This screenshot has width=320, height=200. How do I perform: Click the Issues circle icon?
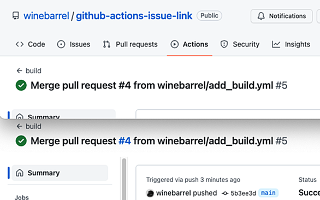pos(61,44)
